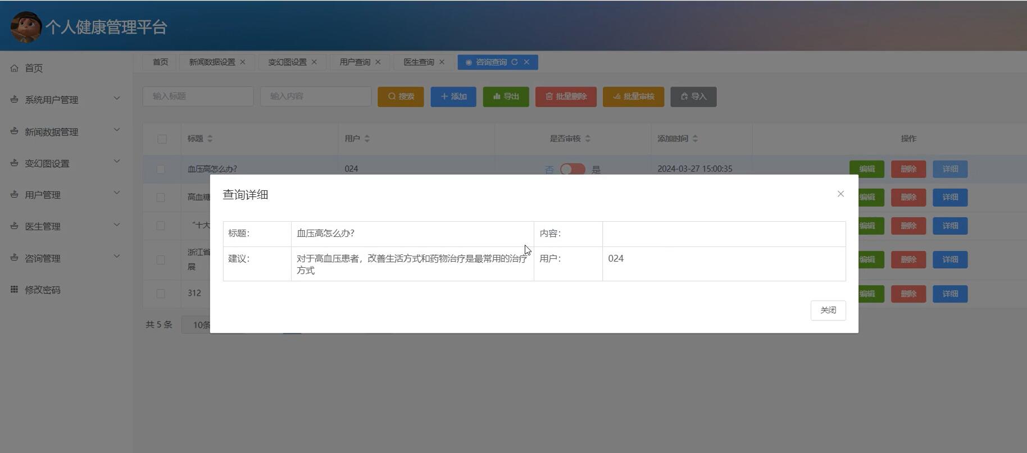1027x453 pixels.
Task: Click the green 导出 button
Action: tap(506, 97)
